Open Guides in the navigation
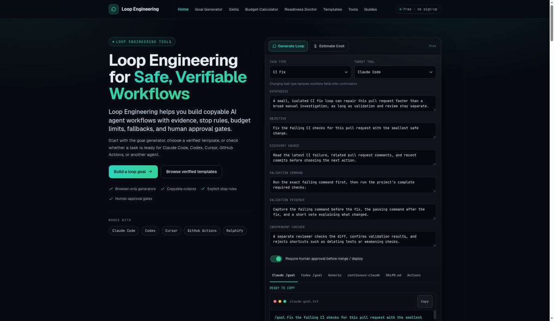 [370, 9]
